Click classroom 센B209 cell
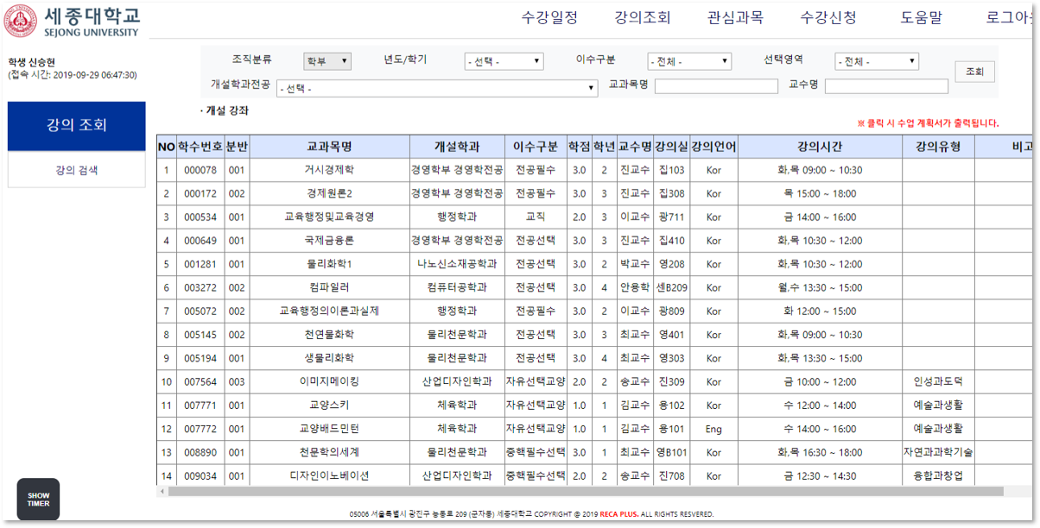Image resolution: width=1040 pixels, height=528 pixels. pos(671,287)
